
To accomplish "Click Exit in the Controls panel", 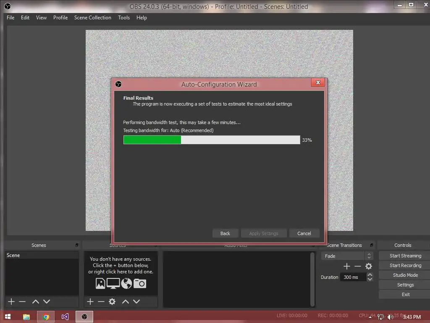I will click(x=405, y=294).
